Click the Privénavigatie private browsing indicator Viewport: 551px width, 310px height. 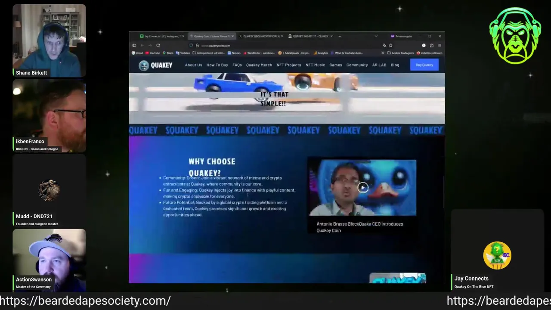[x=402, y=36]
